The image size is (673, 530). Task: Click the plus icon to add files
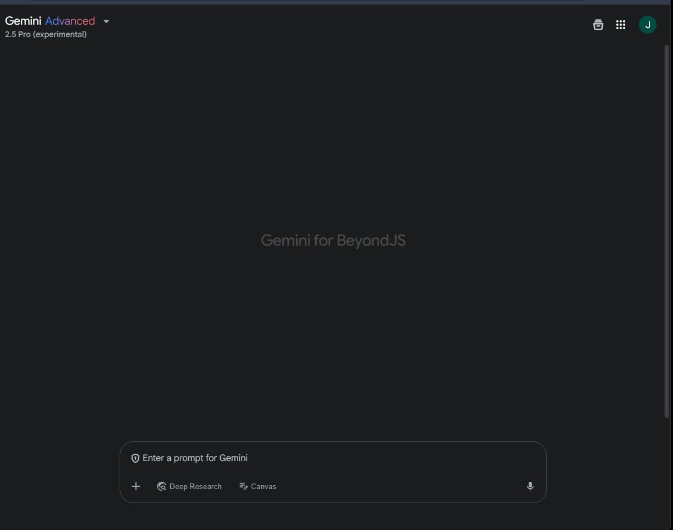(135, 486)
